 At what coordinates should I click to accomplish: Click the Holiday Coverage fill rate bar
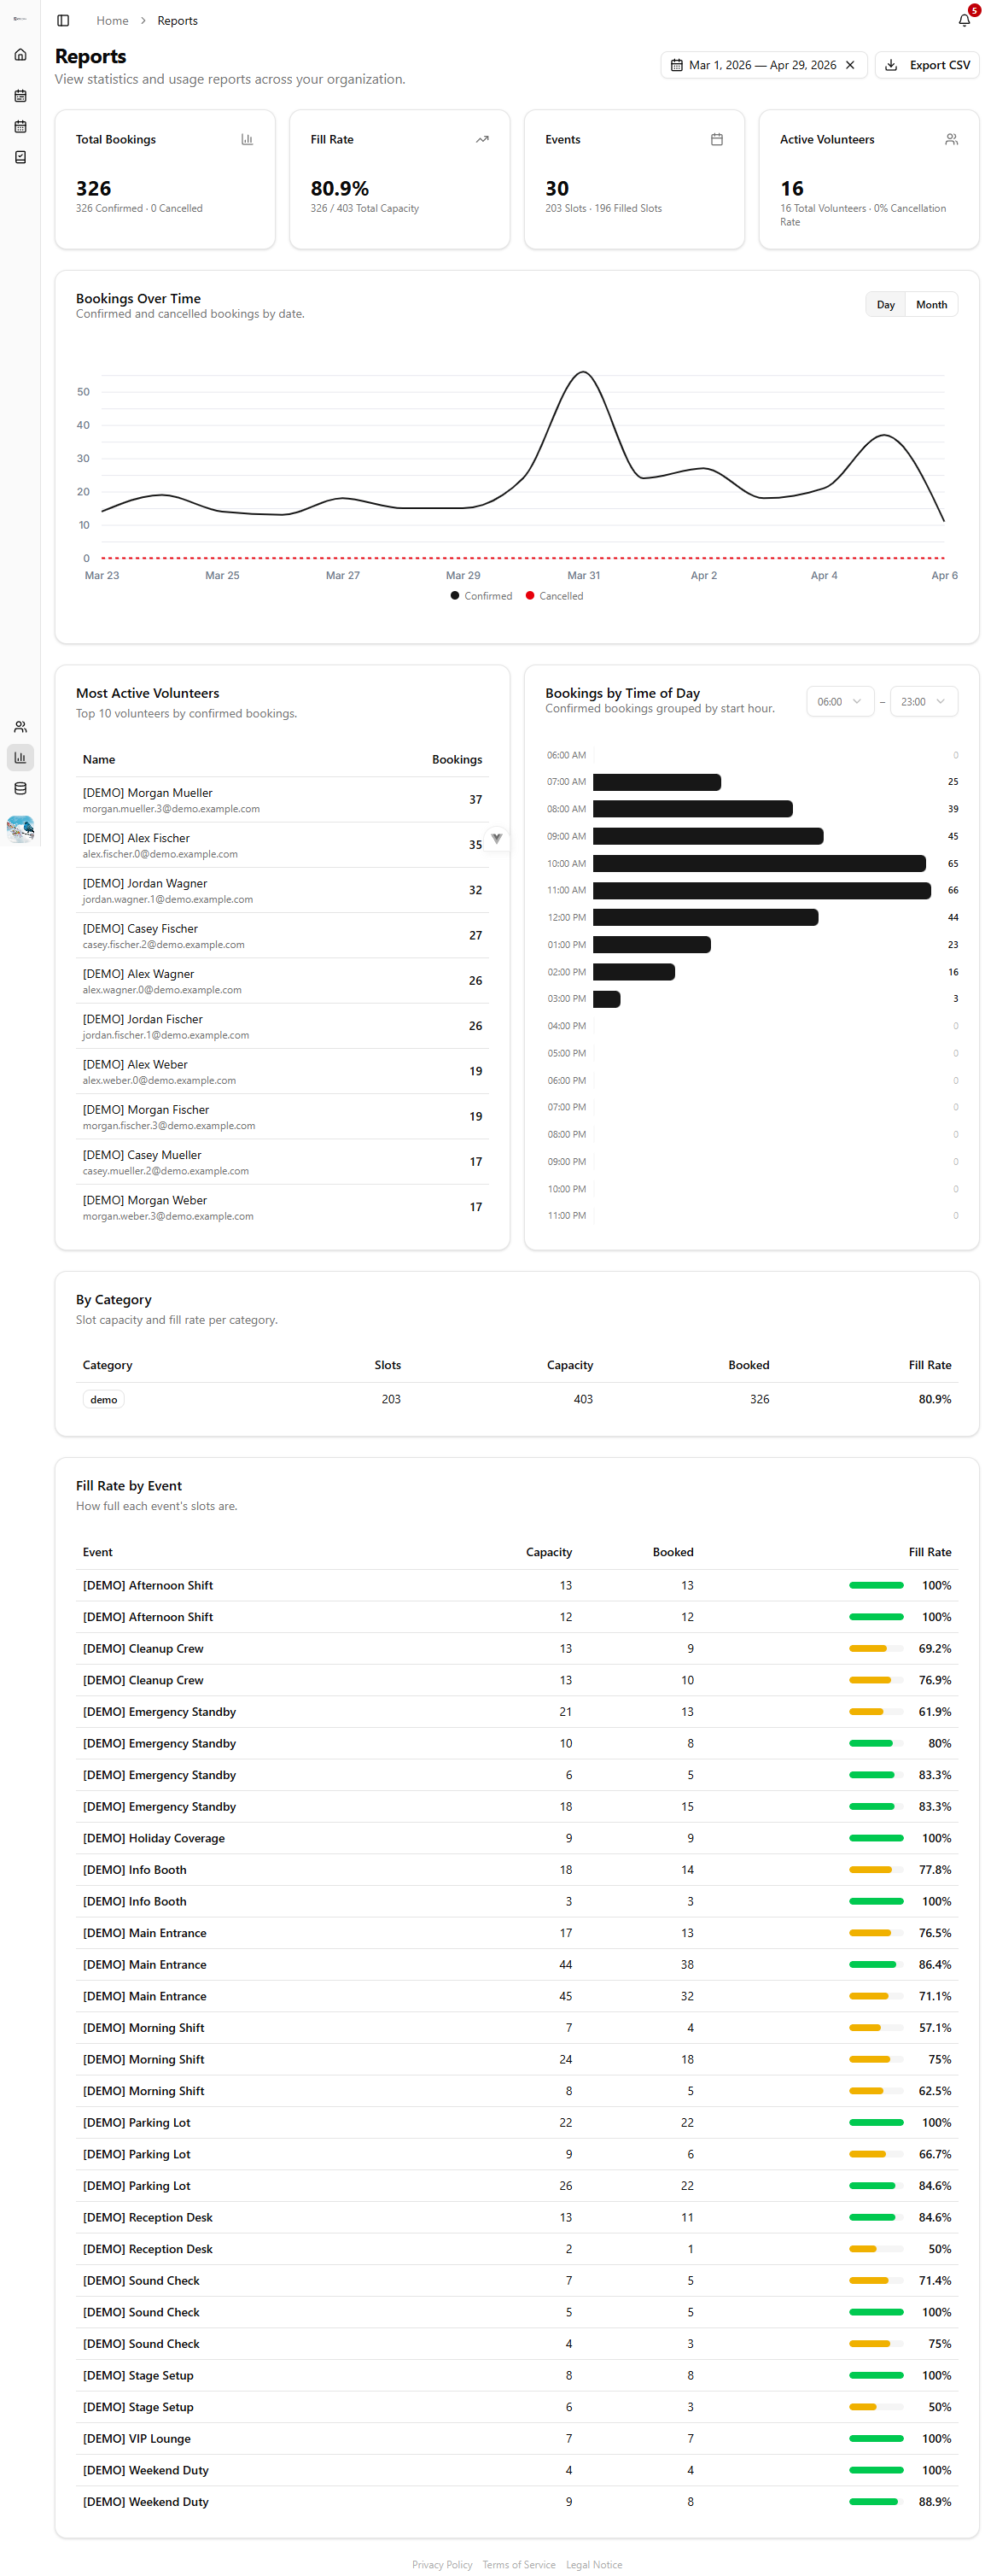[876, 1838]
